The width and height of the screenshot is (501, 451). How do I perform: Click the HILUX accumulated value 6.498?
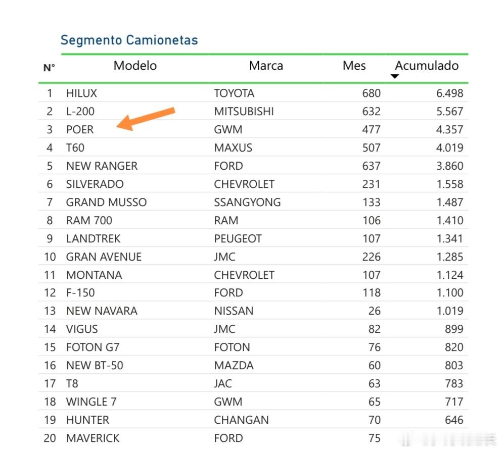click(450, 93)
